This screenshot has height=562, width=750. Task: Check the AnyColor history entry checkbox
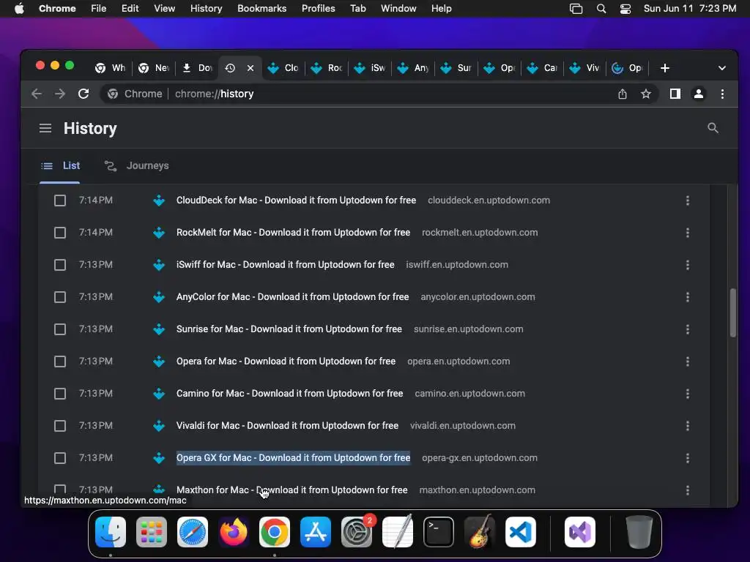pyautogui.click(x=60, y=297)
